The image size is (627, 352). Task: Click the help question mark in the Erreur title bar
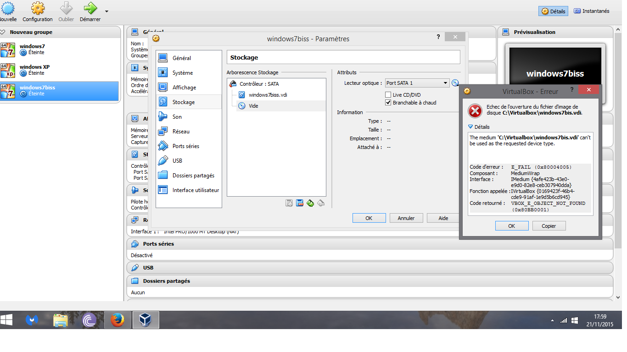[x=571, y=90]
